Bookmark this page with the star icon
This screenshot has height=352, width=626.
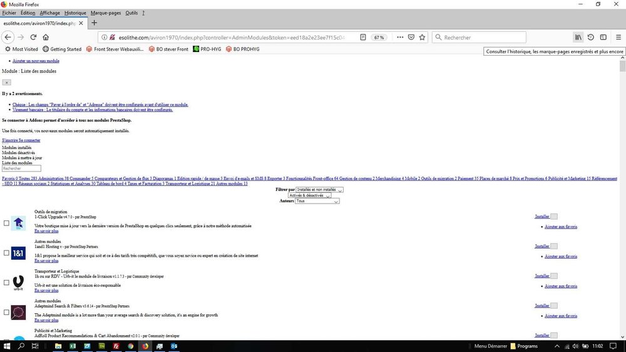[x=423, y=37]
